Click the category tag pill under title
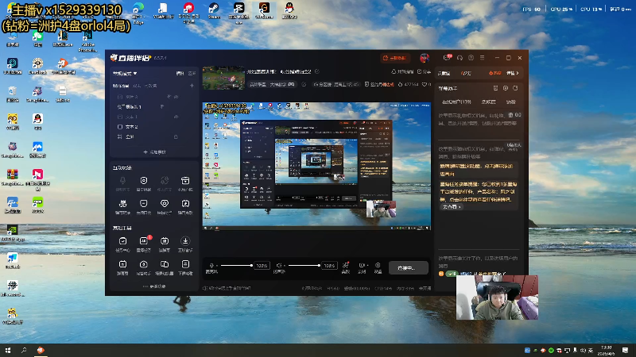 click(x=271, y=84)
